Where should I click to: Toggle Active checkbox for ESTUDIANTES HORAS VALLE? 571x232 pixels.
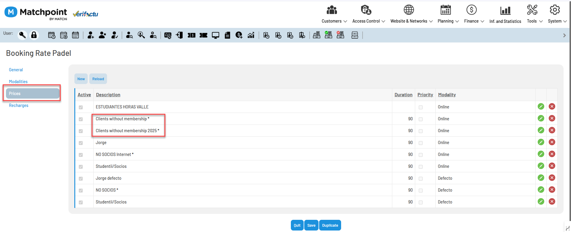pos(81,107)
